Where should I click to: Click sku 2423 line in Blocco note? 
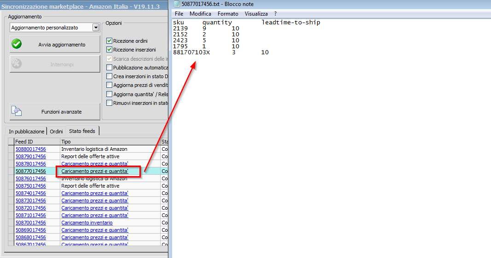coord(206,40)
